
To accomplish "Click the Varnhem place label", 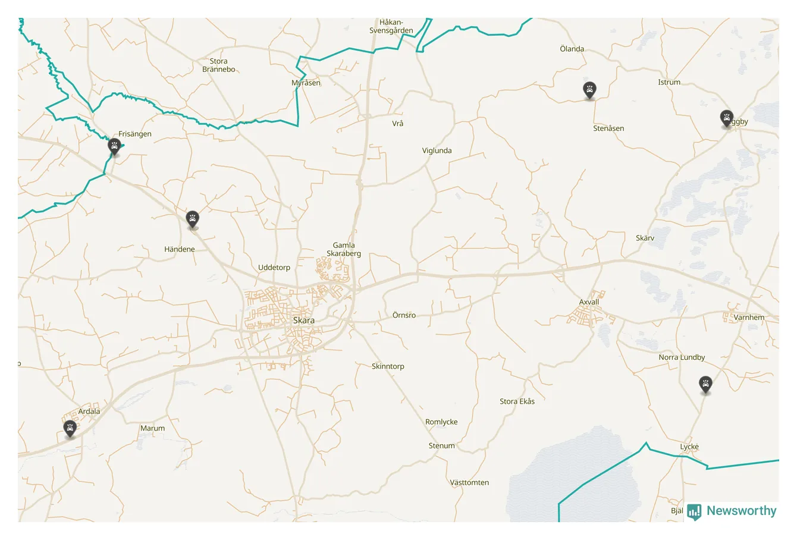I will click(x=749, y=317).
